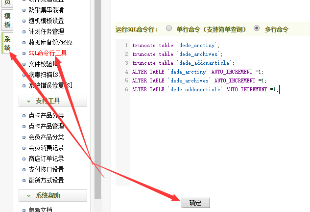
Task: Select 单行命令 radio button
Action: pos(169,28)
